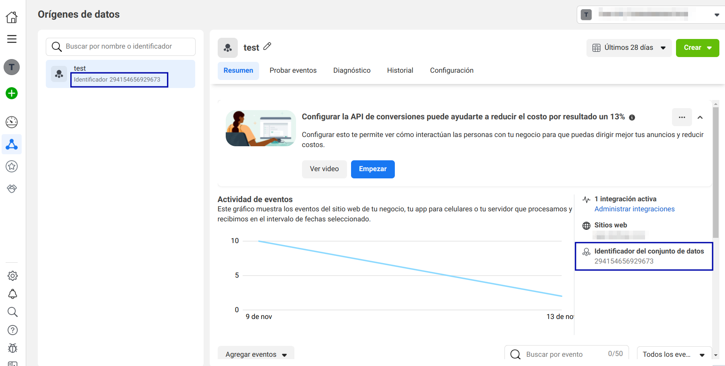Edit dataset name with pencil icon

tap(268, 47)
